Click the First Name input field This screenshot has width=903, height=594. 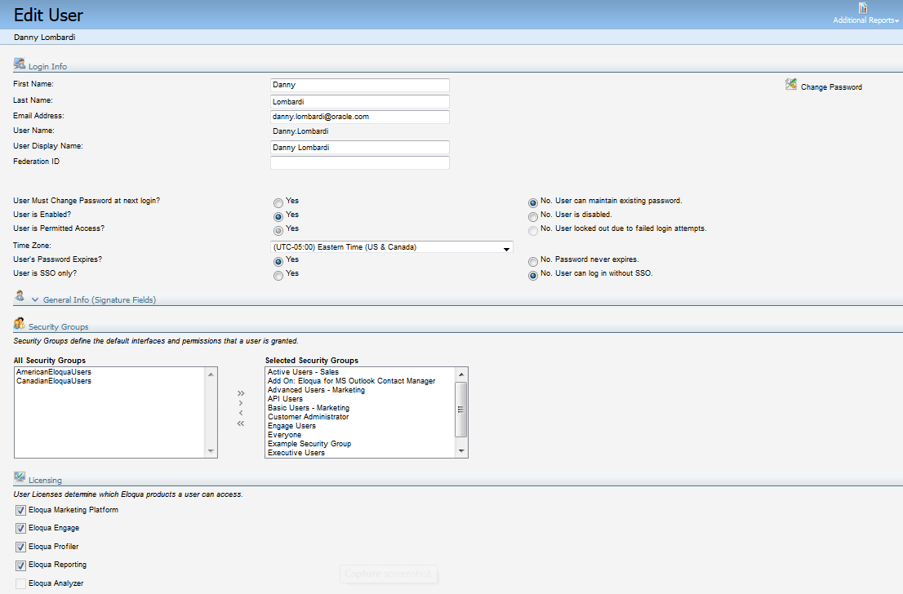(x=359, y=85)
